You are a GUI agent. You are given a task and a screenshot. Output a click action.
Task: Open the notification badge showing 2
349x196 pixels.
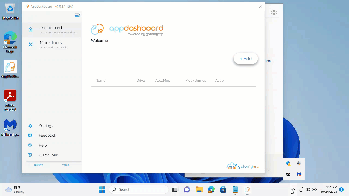(x=341, y=189)
